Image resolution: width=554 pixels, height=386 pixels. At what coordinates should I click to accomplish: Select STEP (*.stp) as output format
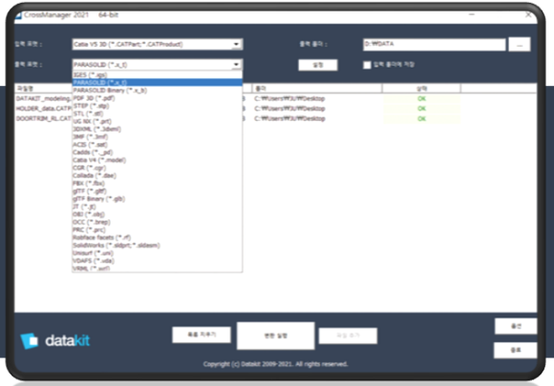[158, 106]
